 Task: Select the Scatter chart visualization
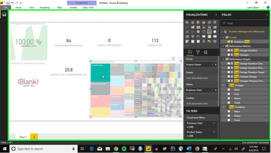[x=193, y=32]
